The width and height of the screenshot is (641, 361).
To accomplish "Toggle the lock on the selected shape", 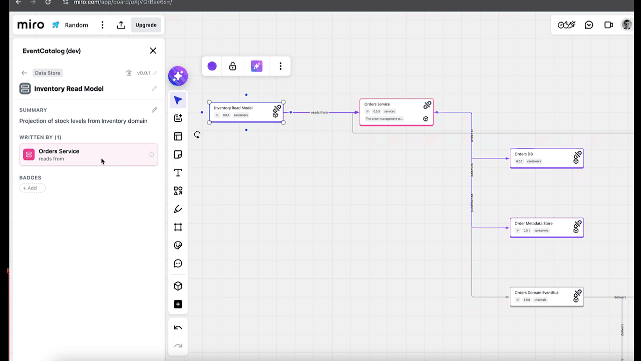I will (232, 66).
